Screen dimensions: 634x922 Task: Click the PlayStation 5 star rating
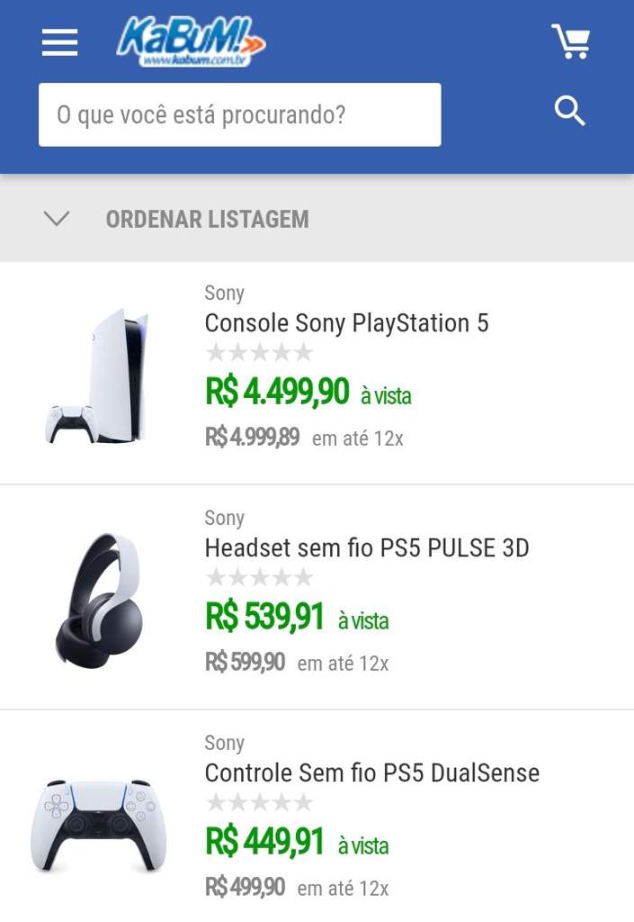pos(259,352)
